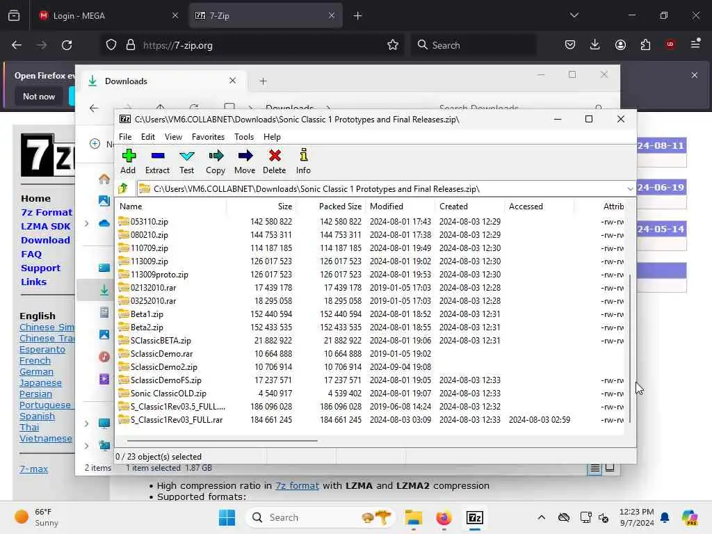Click the Extract toolbar button
The width and height of the screenshot is (712, 534).
tap(157, 161)
